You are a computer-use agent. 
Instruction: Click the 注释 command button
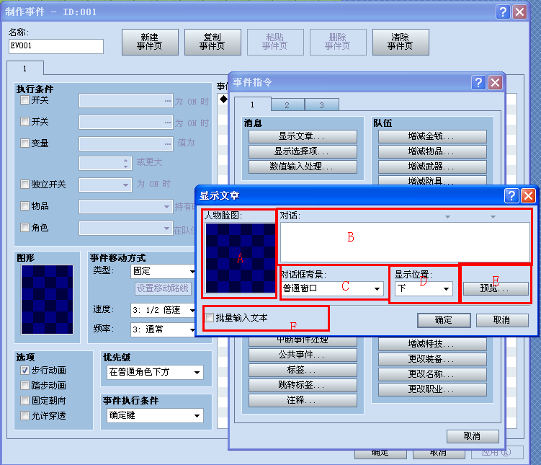pyautogui.click(x=303, y=400)
